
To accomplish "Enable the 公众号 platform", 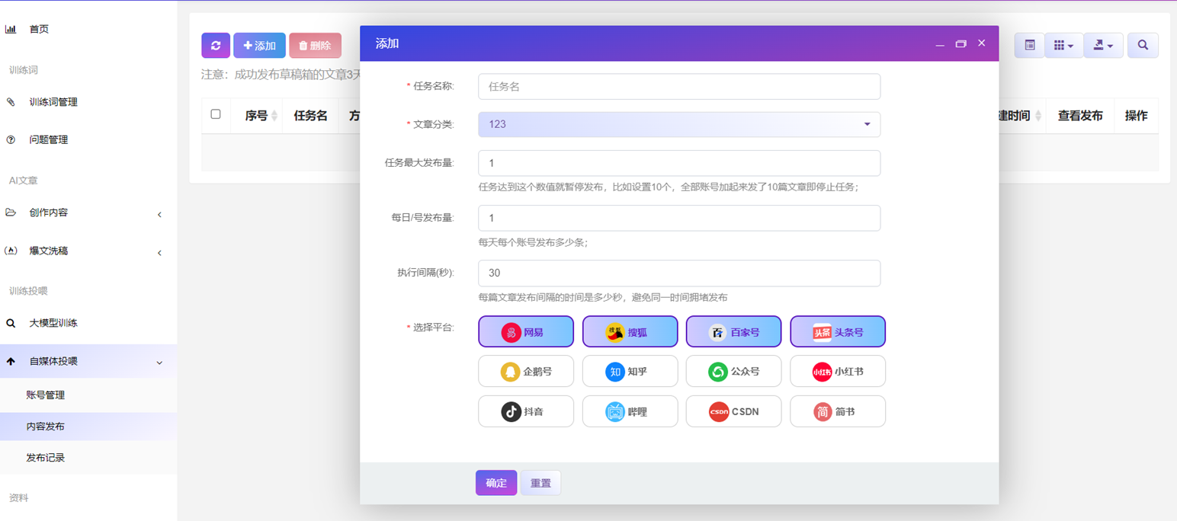I will coord(733,372).
